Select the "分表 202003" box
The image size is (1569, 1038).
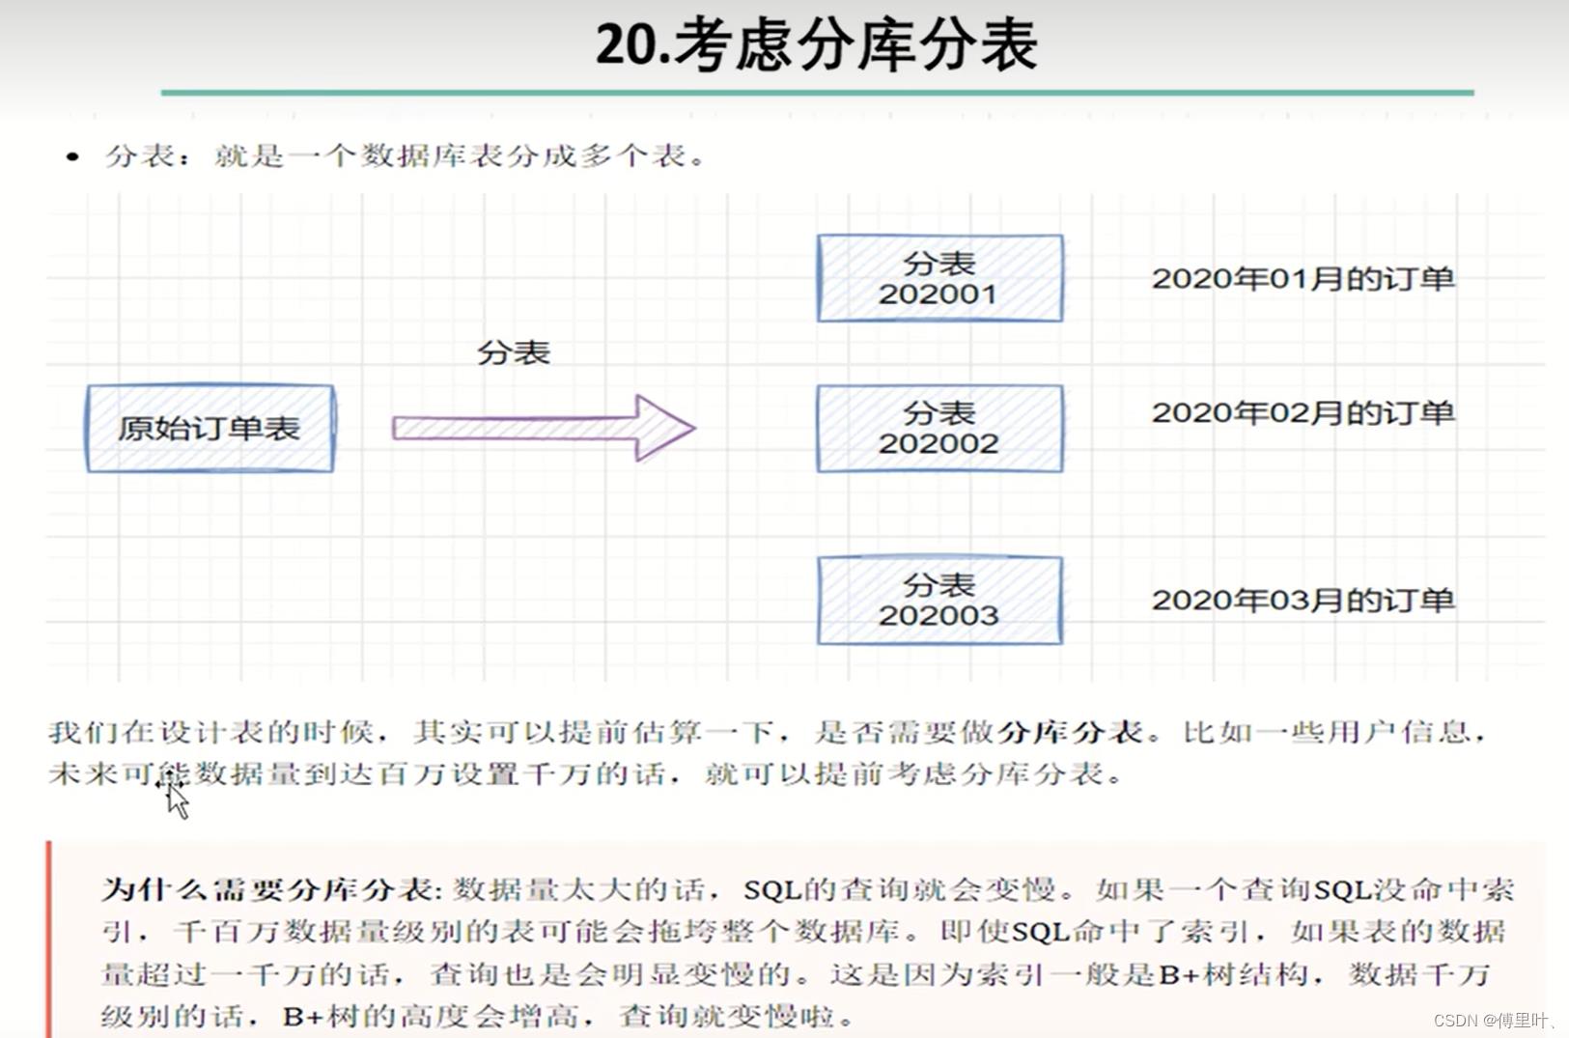tap(939, 601)
